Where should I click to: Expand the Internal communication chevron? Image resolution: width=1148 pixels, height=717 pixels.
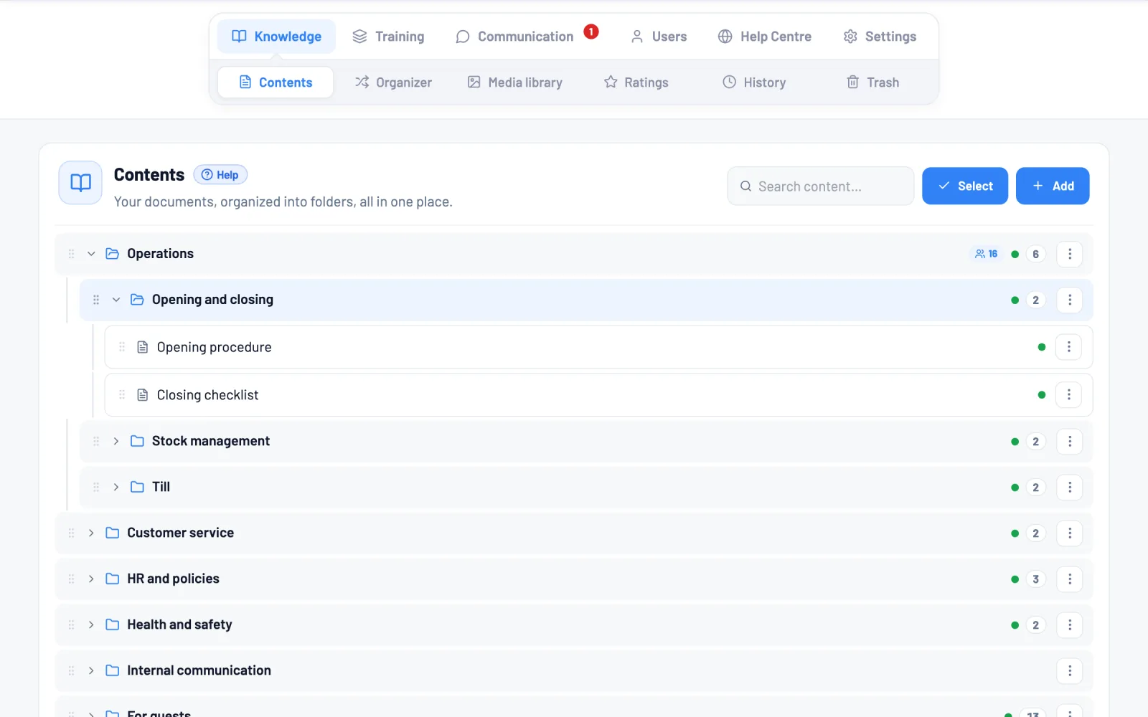pos(91,670)
